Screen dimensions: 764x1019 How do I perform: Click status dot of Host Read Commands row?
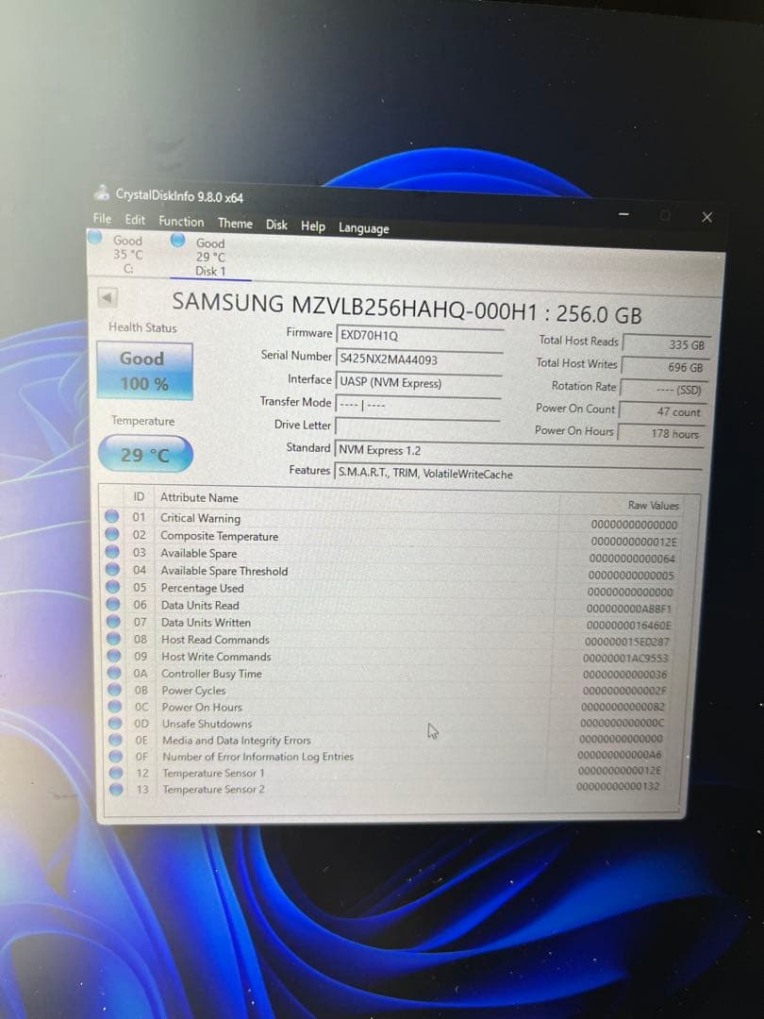(x=114, y=638)
